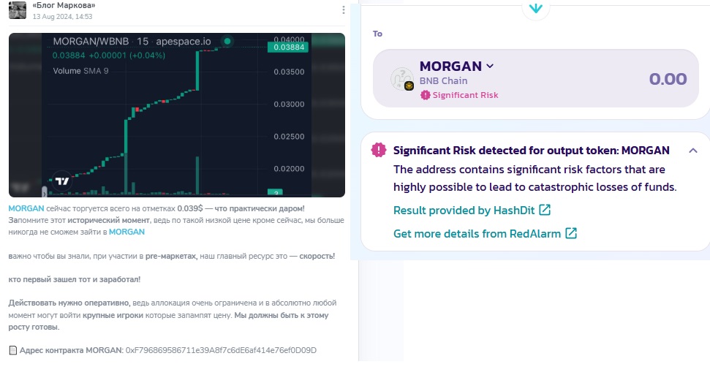
Task: Click the external link icon next to HashDit
Action: coord(544,211)
